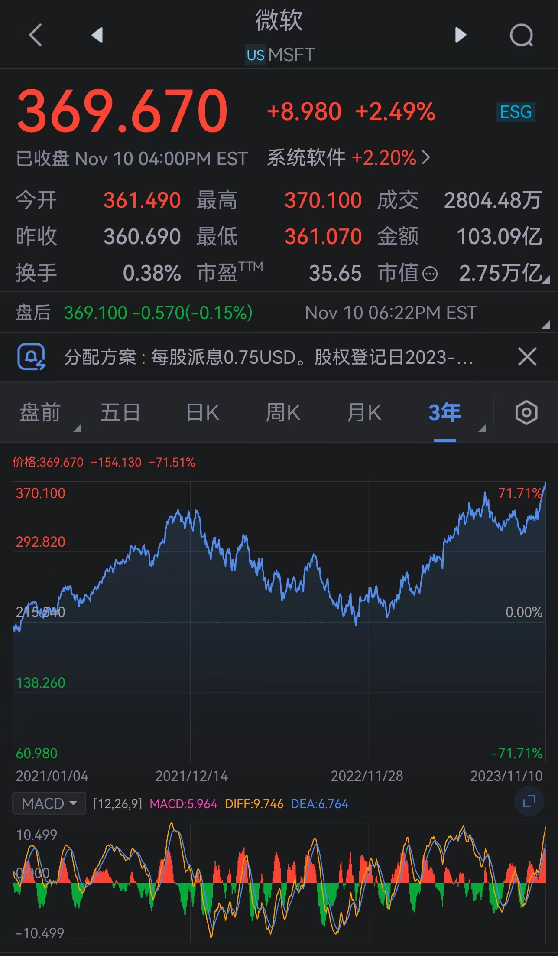The image size is (558, 956).
Task: Tap the 今开 361.490 value
Action: tap(142, 200)
